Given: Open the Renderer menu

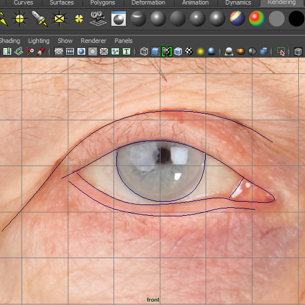Looking at the screenshot, I should pos(93,41).
